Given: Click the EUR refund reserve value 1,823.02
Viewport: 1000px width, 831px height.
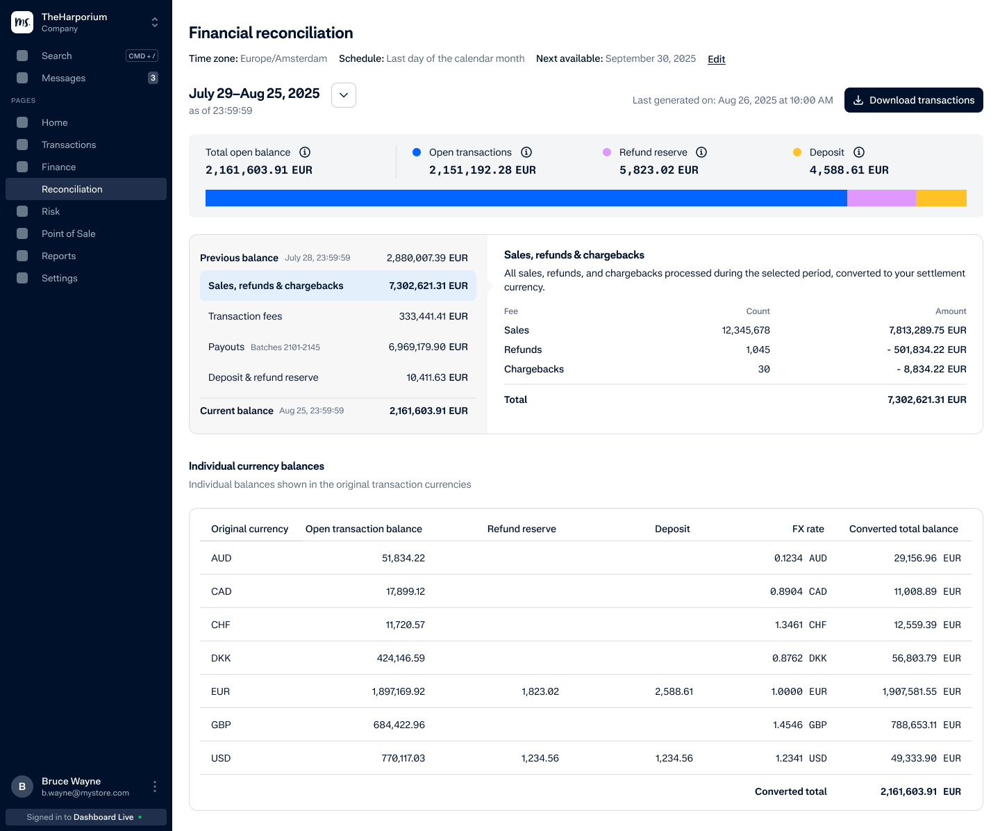Looking at the screenshot, I should tap(540, 691).
